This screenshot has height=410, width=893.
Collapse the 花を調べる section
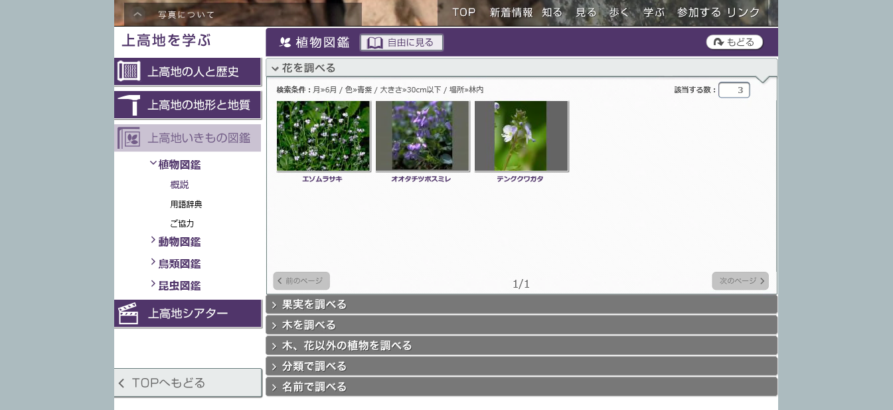click(275, 68)
